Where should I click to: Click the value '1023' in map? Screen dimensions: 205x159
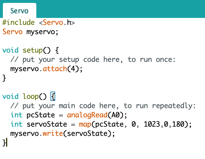tap(152, 124)
